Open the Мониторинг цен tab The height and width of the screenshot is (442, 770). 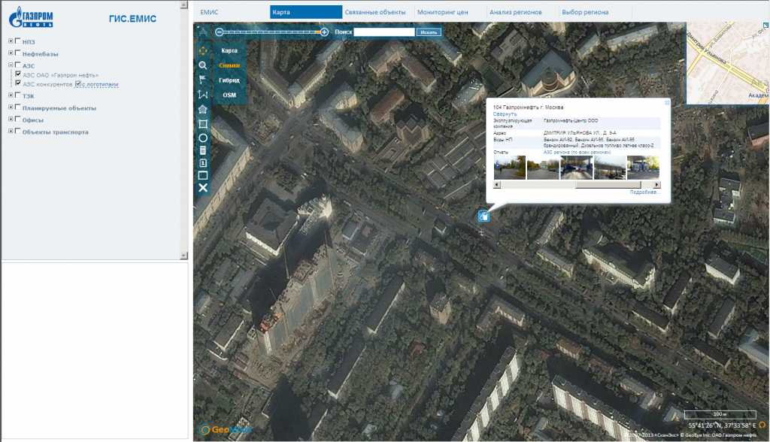pyautogui.click(x=444, y=12)
